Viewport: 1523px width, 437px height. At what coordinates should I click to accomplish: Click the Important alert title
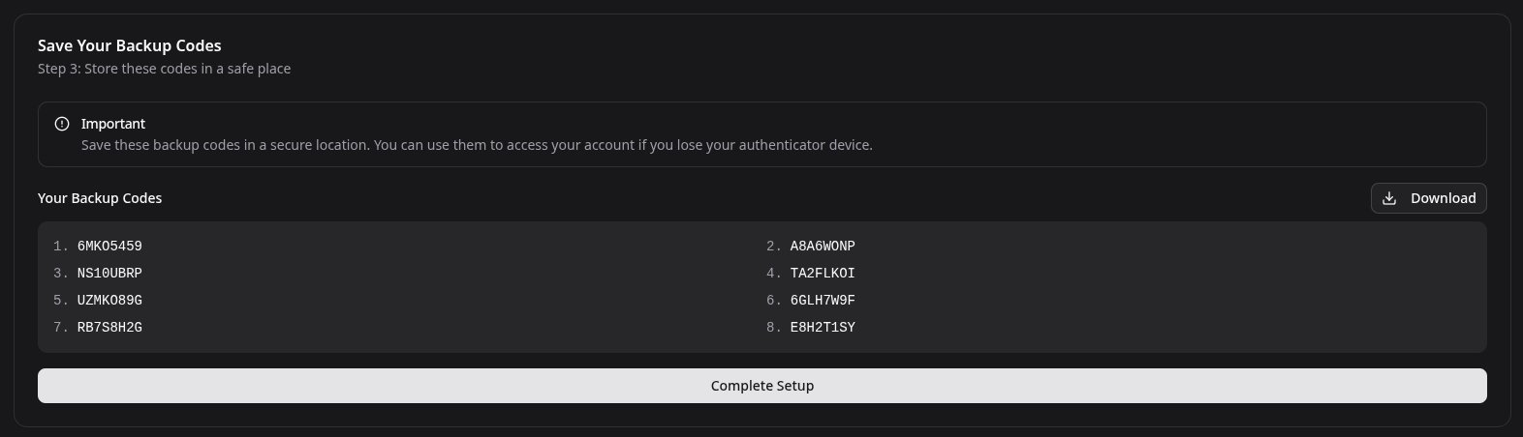pyautogui.click(x=113, y=124)
